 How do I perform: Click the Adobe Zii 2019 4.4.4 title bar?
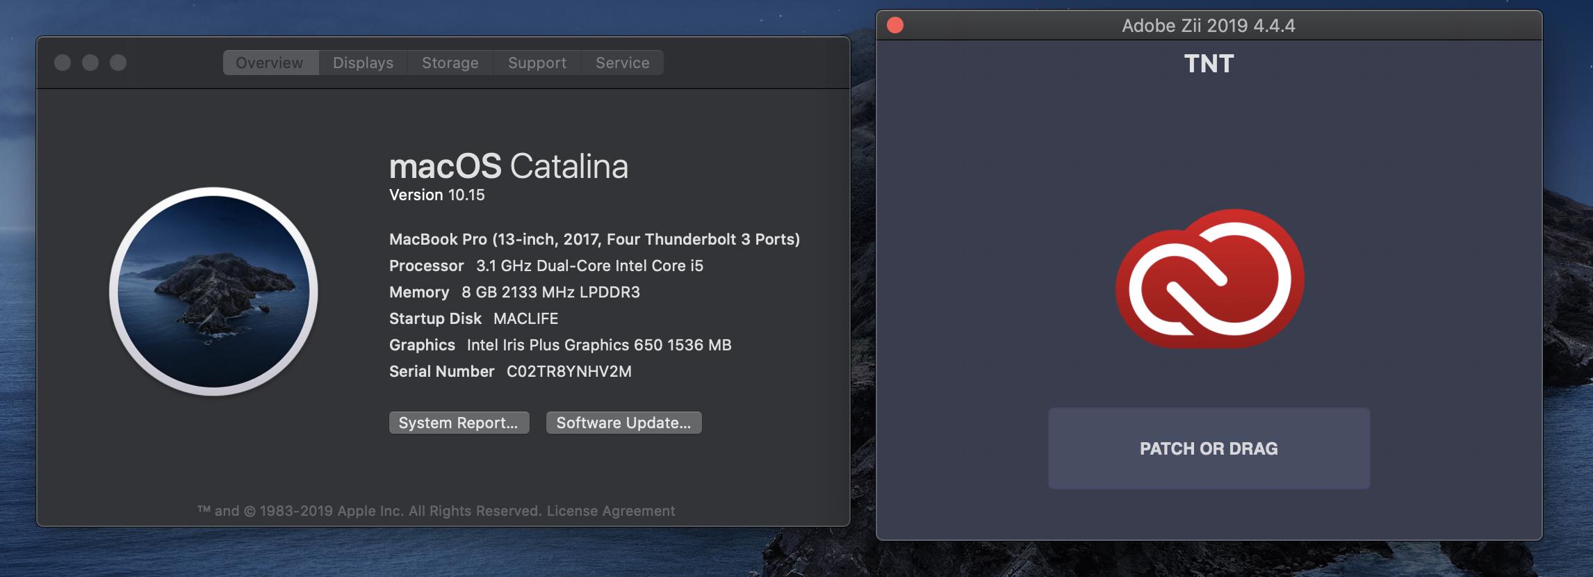pos(1208,26)
